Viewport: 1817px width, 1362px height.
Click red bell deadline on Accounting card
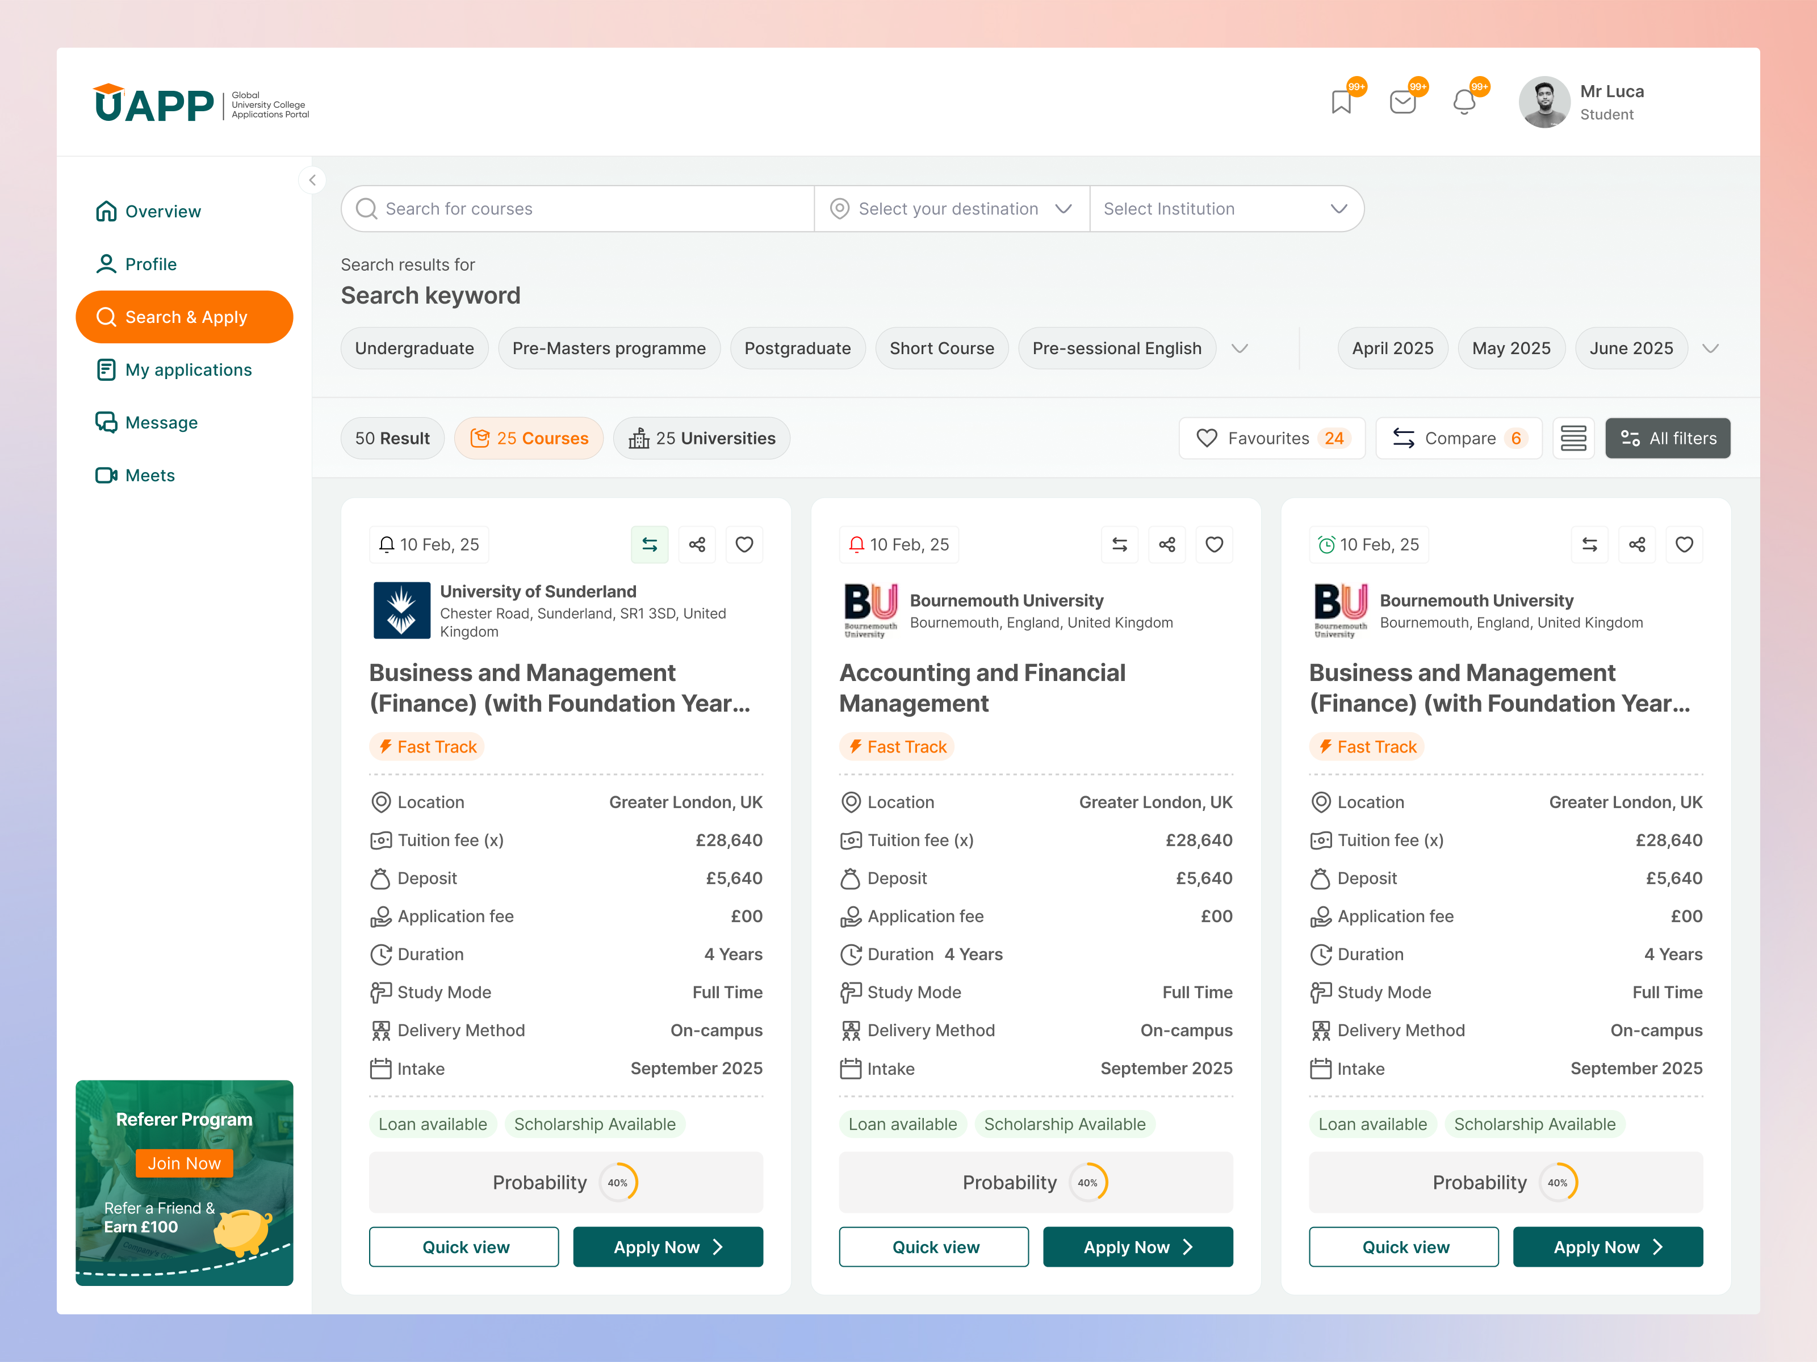[899, 544]
